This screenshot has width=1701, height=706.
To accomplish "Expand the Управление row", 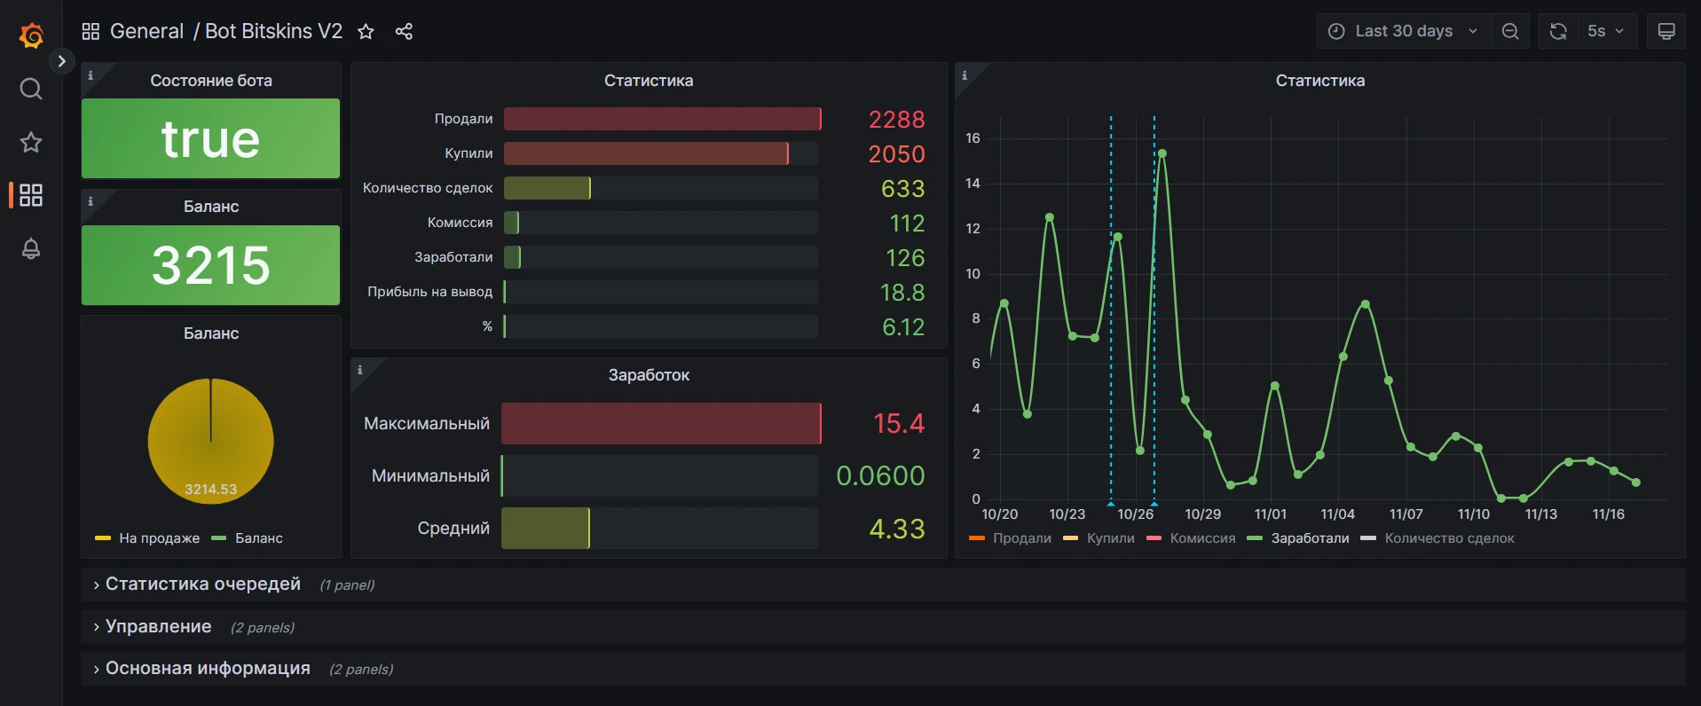I will click(158, 627).
